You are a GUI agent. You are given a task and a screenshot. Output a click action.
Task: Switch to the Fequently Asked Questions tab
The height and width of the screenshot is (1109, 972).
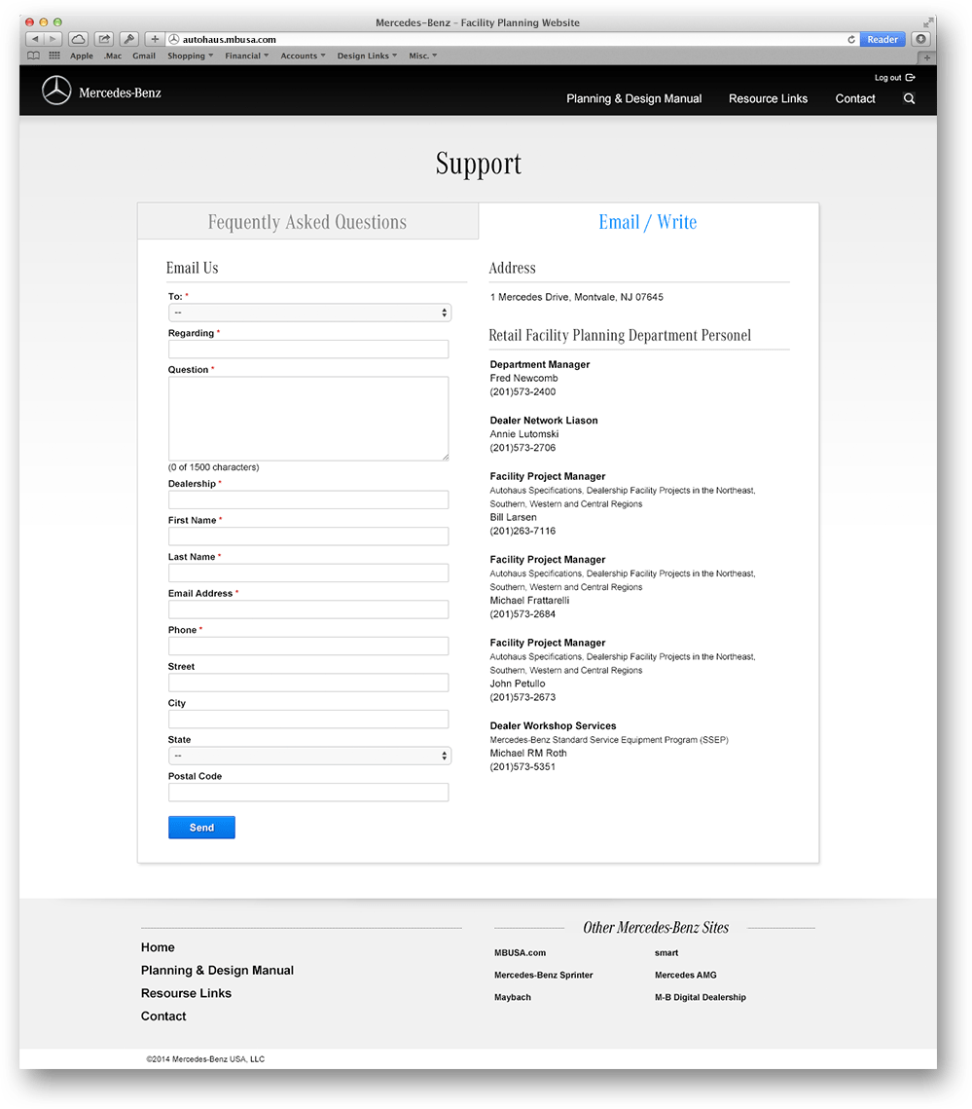point(307,221)
